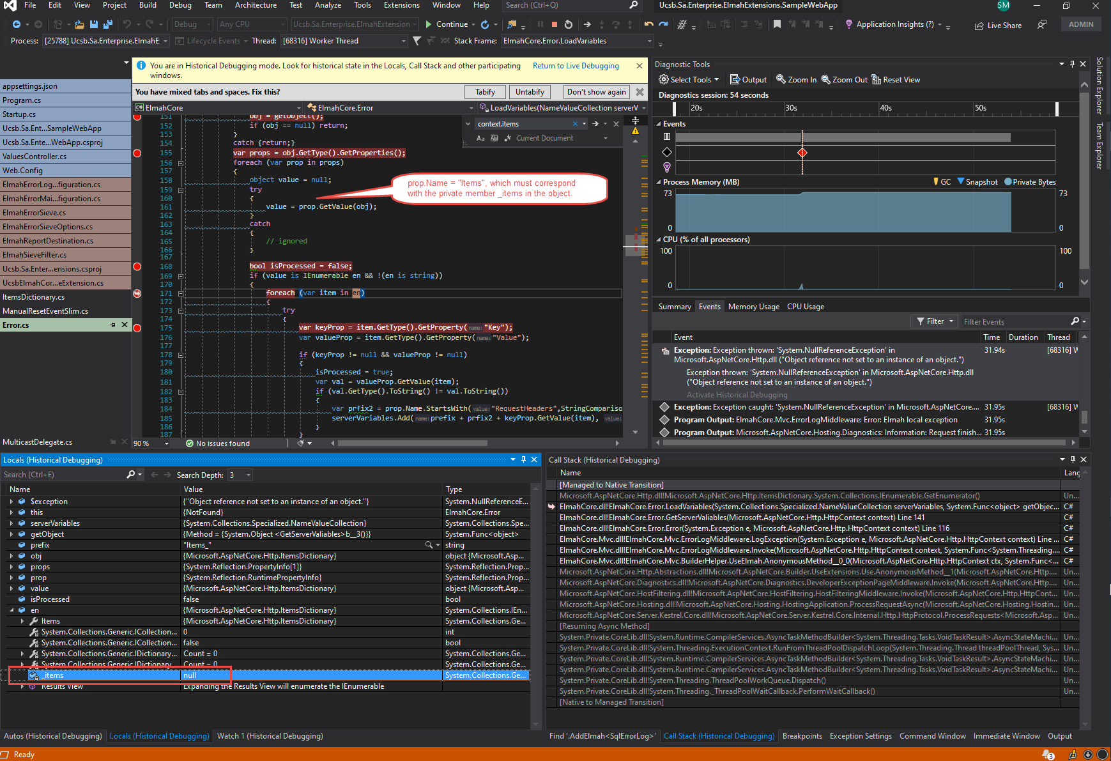Click the Application Insights lightbulb icon
This screenshot has height=761, width=1111.
pos(848,24)
